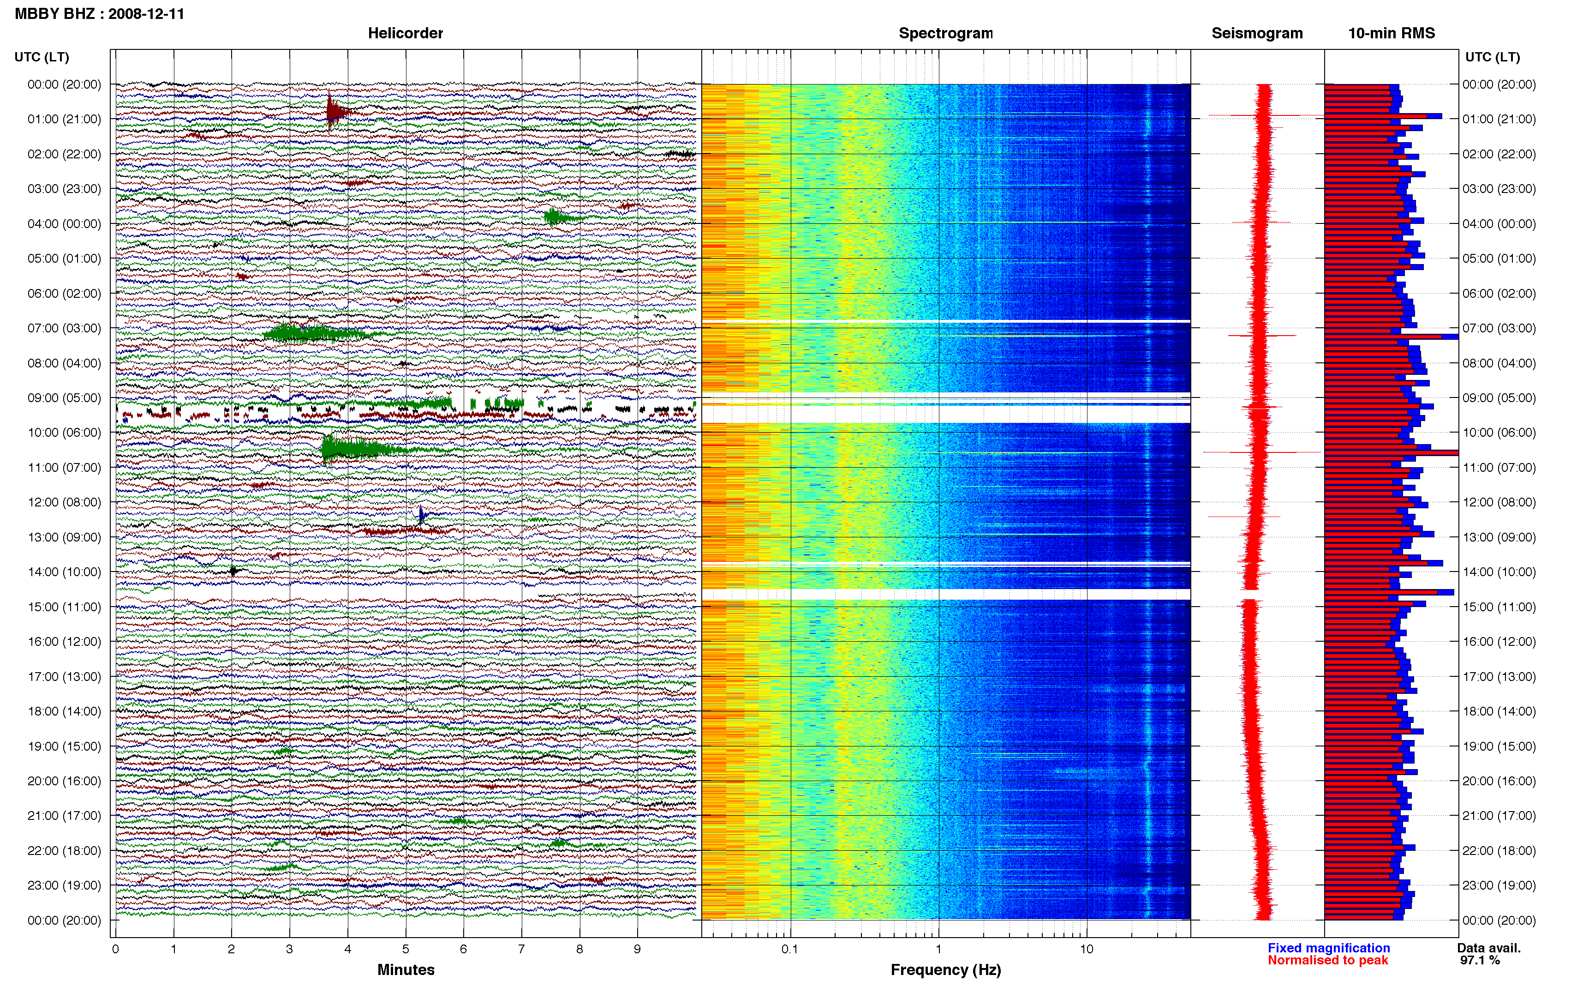
Task: Click the 7 tick on the Minutes axis
Action: (x=521, y=949)
